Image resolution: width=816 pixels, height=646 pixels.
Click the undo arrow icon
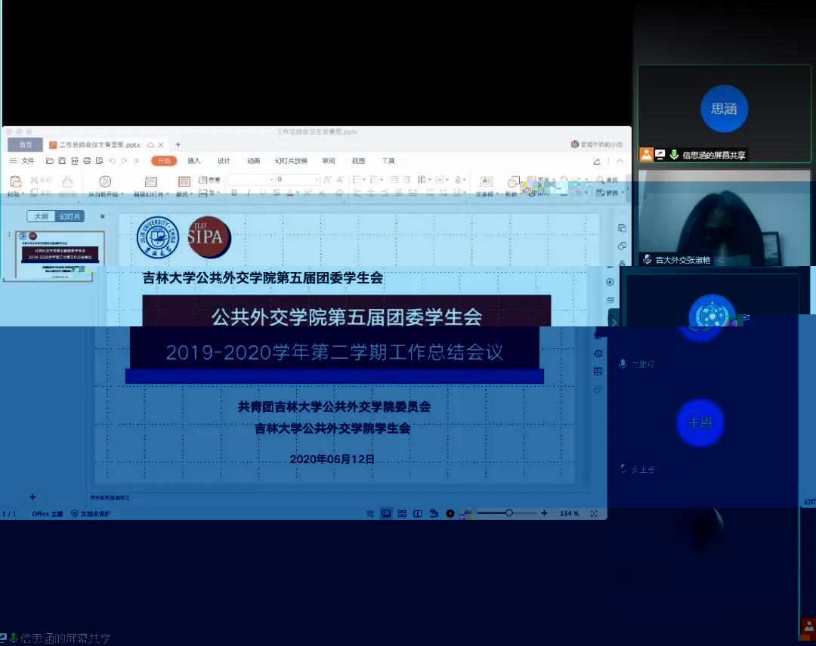[x=112, y=161]
